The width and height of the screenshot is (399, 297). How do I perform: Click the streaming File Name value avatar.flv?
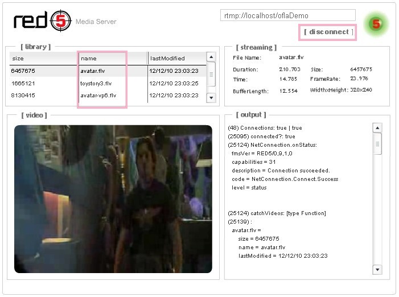click(x=291, y=57)
